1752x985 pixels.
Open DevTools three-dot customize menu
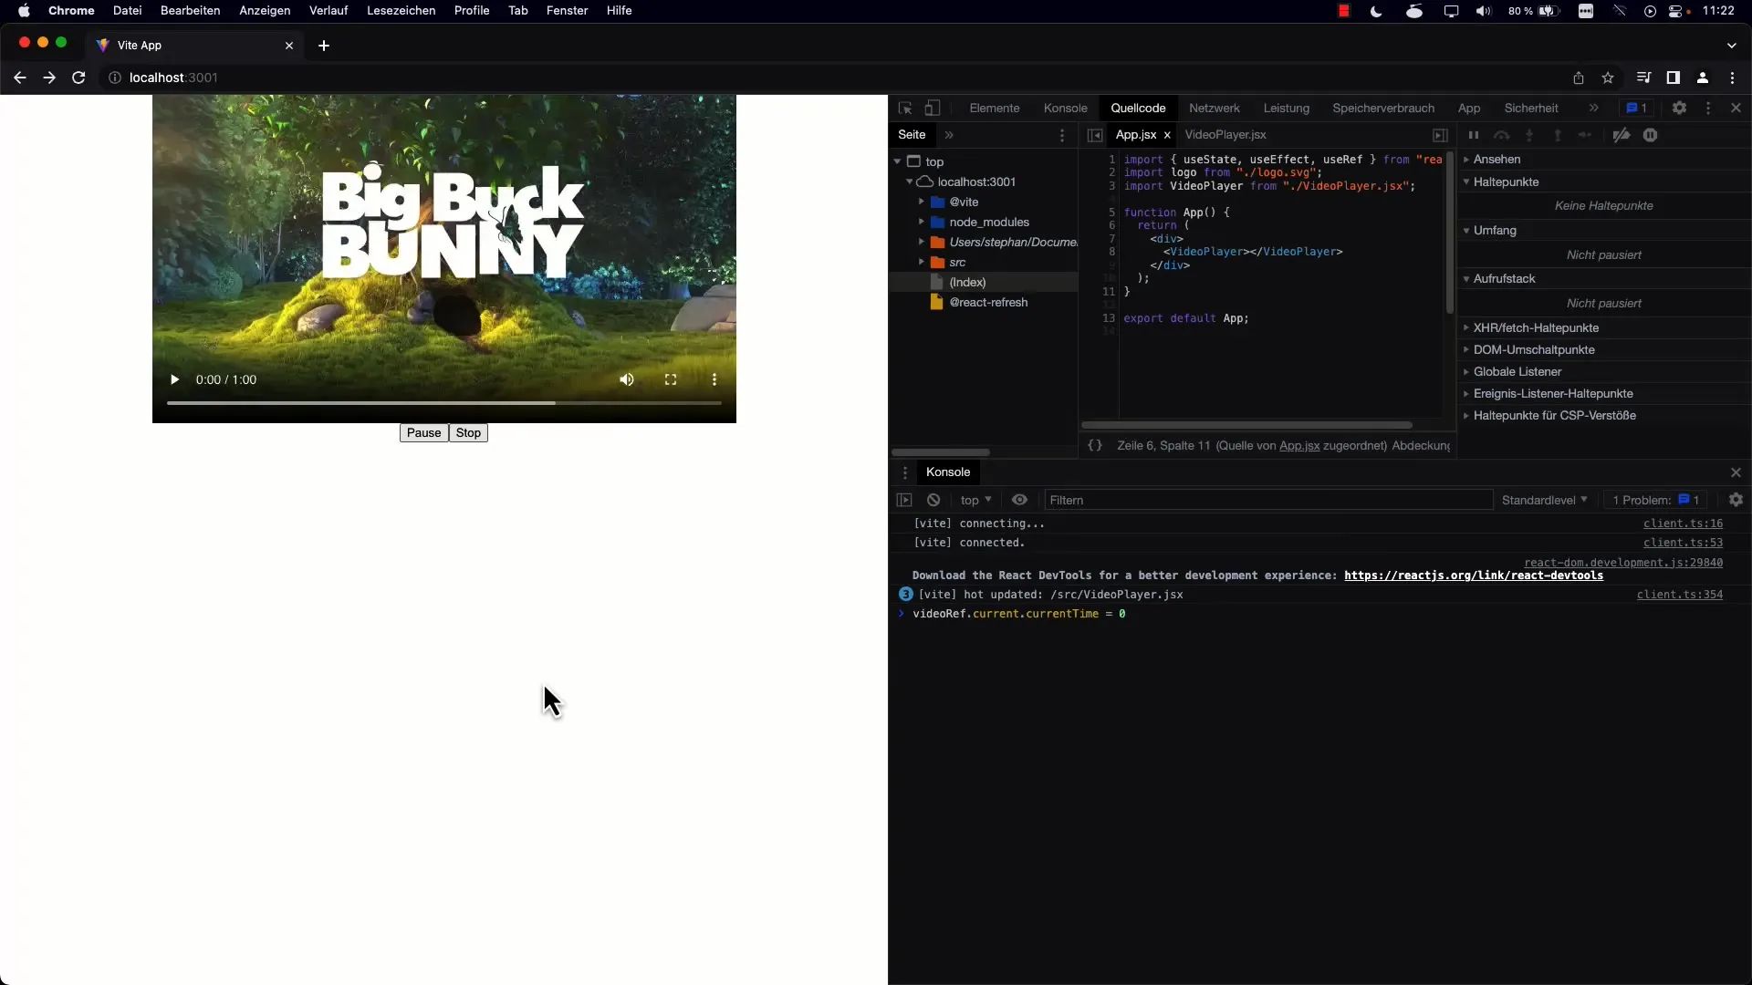(x=1708, y=108)
